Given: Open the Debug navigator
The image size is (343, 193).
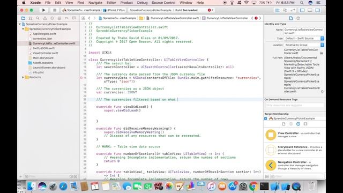Looking at the screenshot, I should tap(59, 18).
